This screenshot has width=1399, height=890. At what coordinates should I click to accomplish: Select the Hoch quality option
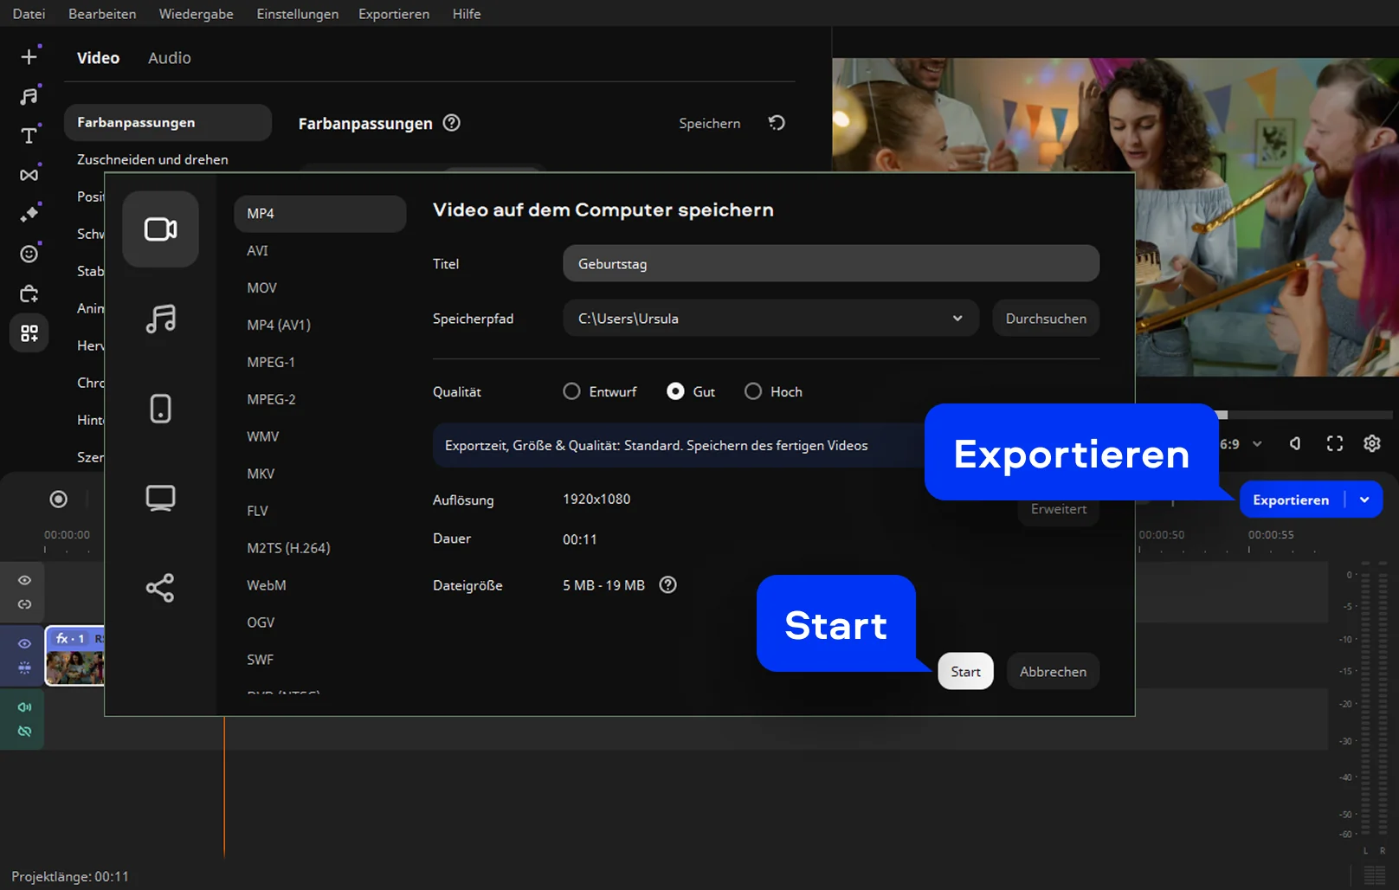tap(753, 391)
